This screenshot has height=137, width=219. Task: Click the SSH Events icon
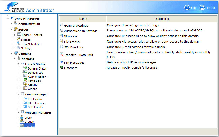point(25,107)
